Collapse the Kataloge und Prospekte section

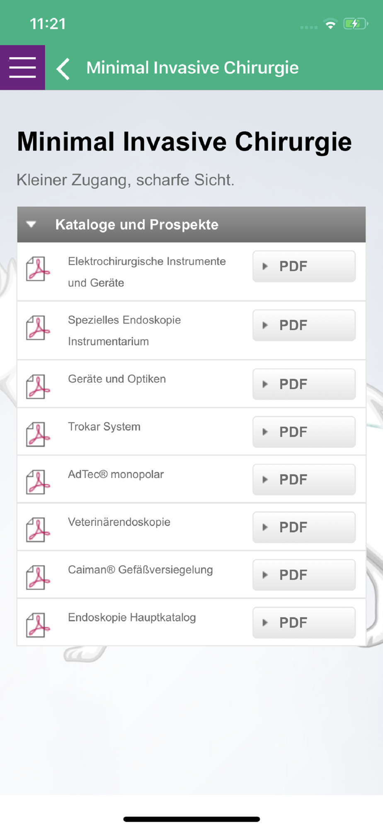pyautogui.click(x=191, y=225)
